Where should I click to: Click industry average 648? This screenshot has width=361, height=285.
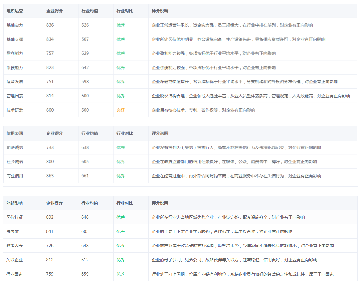[85, 246]
